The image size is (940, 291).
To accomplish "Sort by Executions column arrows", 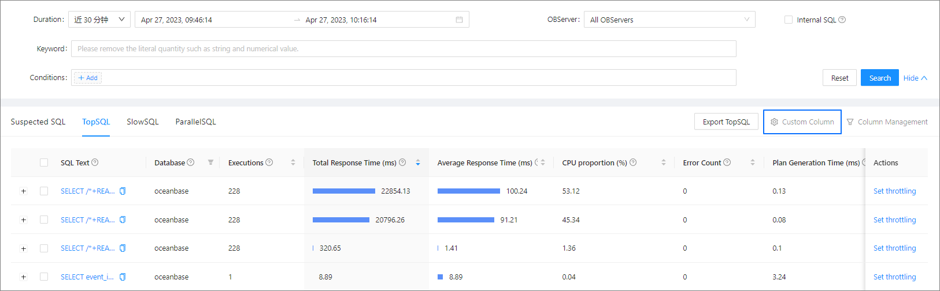I will coord(293,162).
